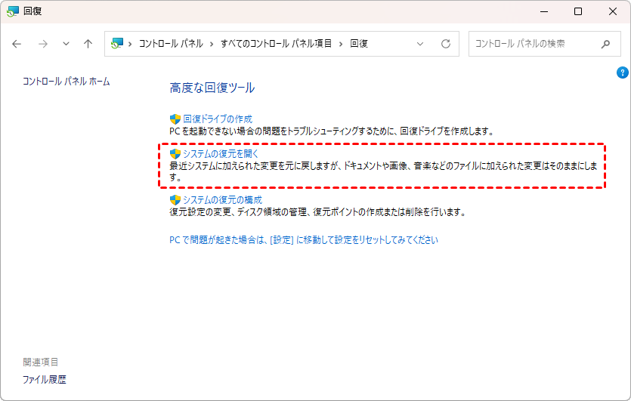Select 回復 breadcrumb in address bar
The width and height of the screenshot is (631, 401).
pyautogui.click(x=359, y=44)
